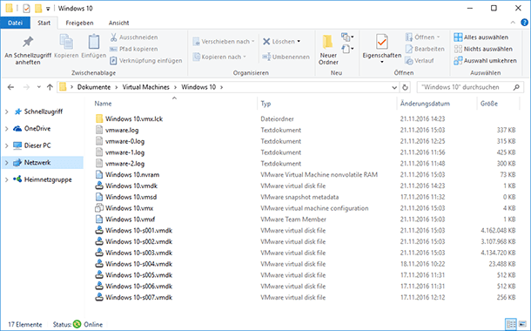The height and width of the screenshot is (331, 531).
Task: Open the new item dropdown icon
Action: tap(347, 37)
